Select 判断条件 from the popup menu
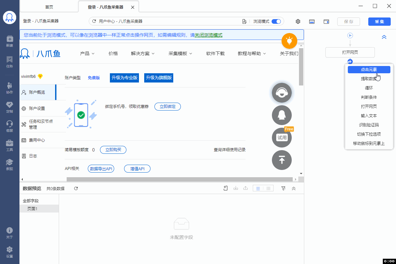The width and height of the screenshot is (396, 264). point(369,97)
